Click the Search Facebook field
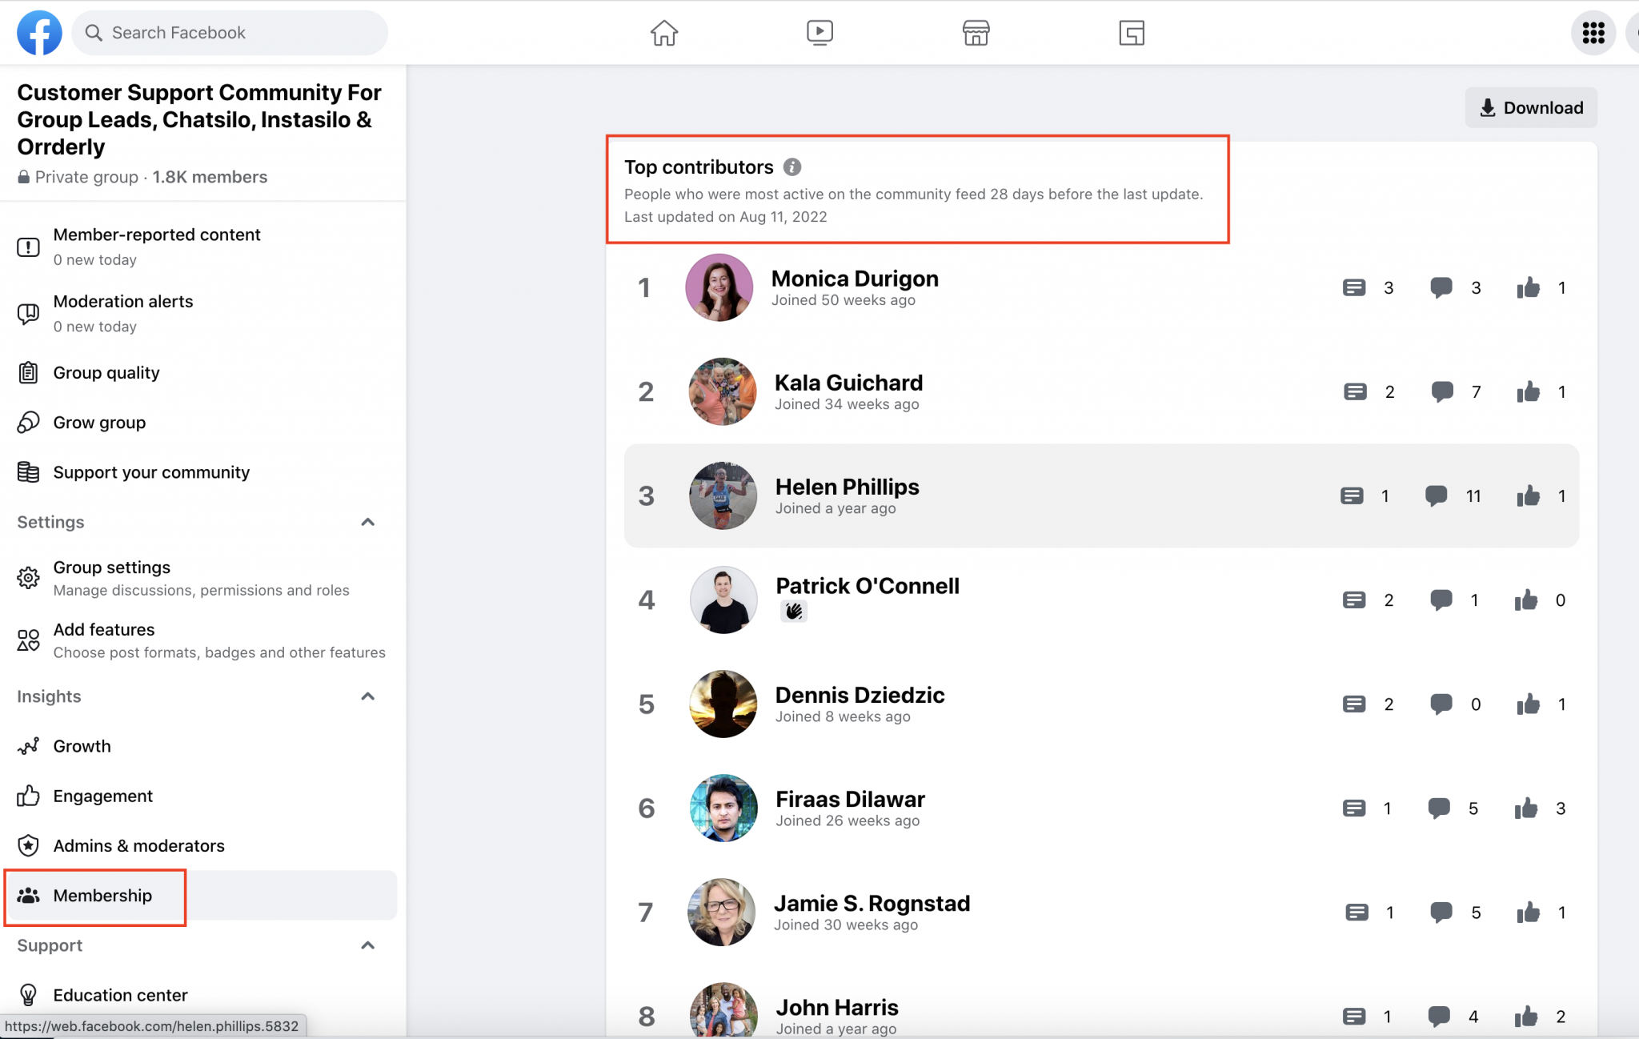This screenshot has width=1639, height=1039. coord(230,32)
